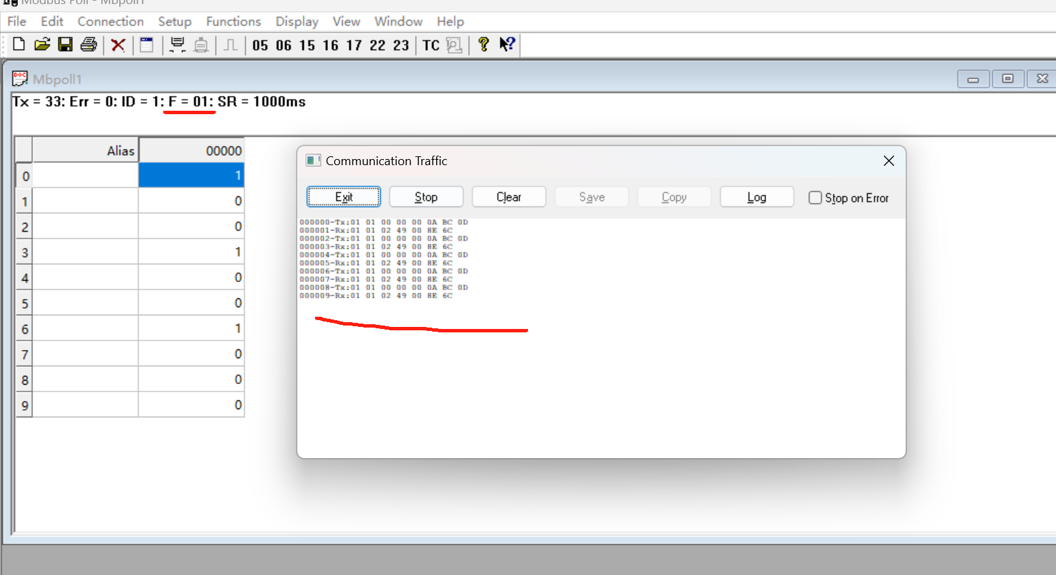Click the Log button

click(757, 197)
